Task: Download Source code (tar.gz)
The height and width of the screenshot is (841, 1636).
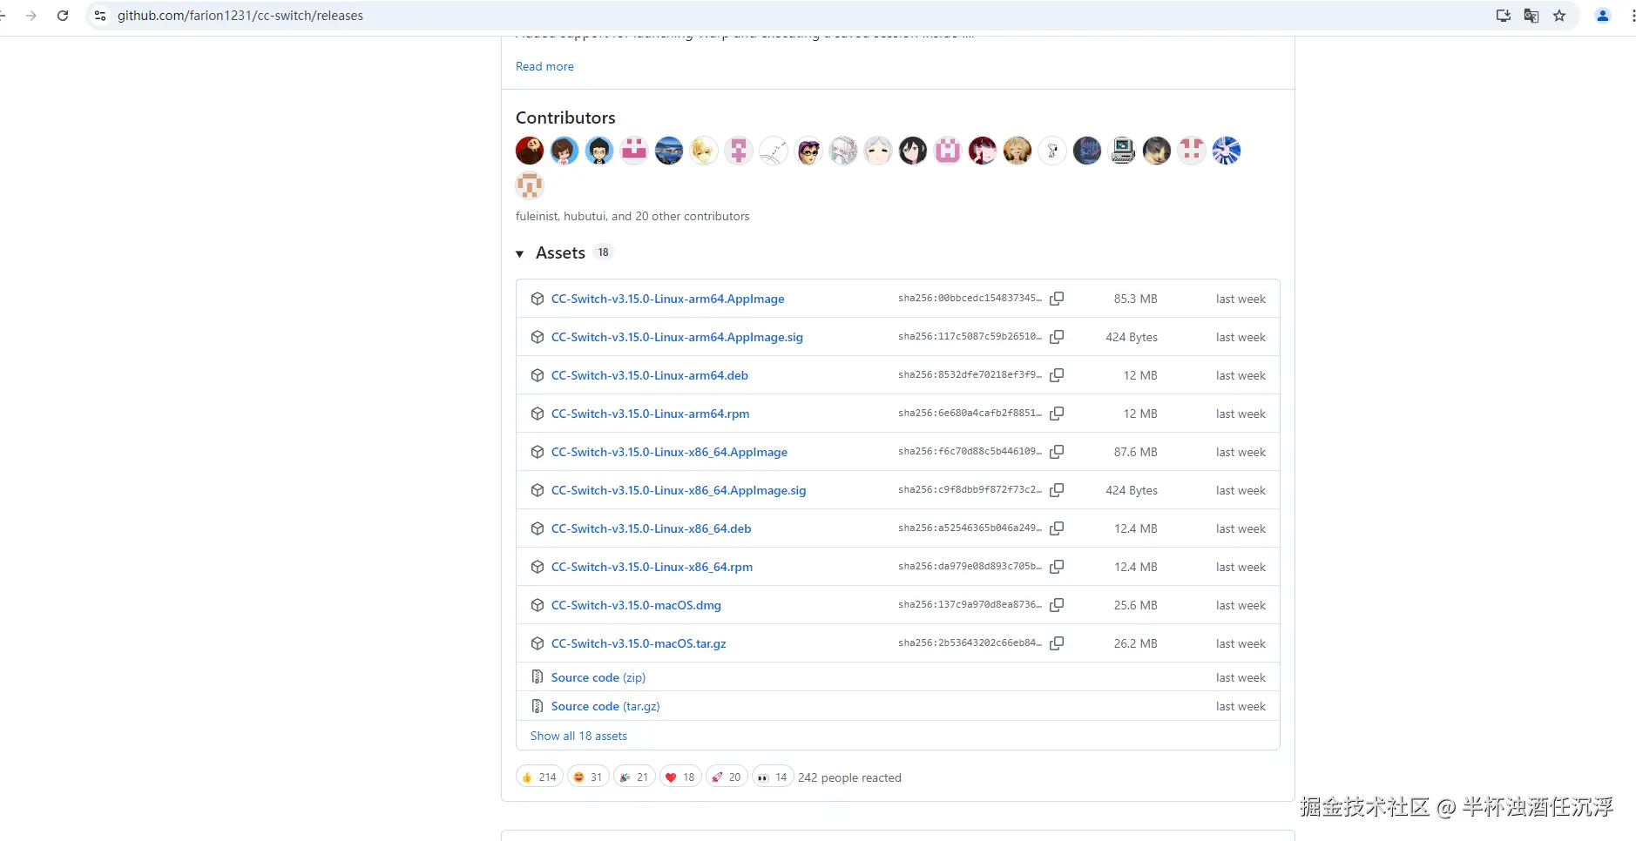Action: 605,706
